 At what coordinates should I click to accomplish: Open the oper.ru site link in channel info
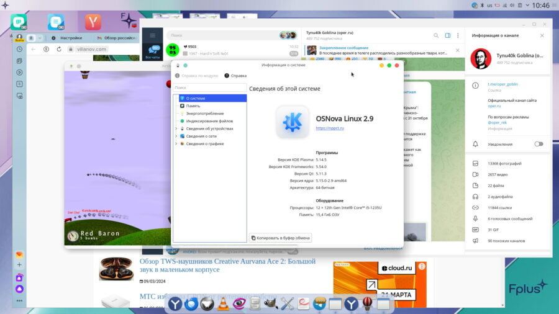pyautogui.click(x=494, y=105)
